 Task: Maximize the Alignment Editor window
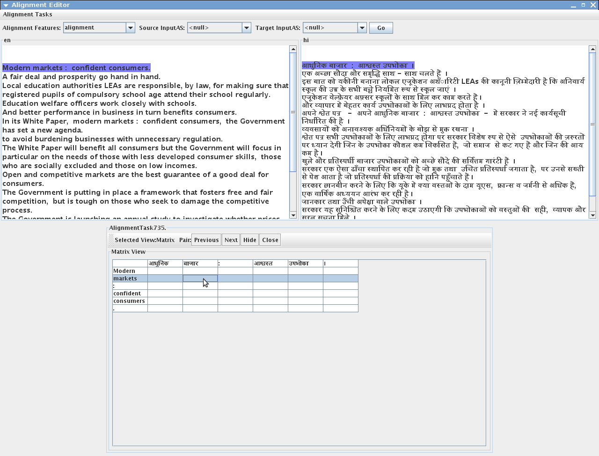(x=583, y=5)
